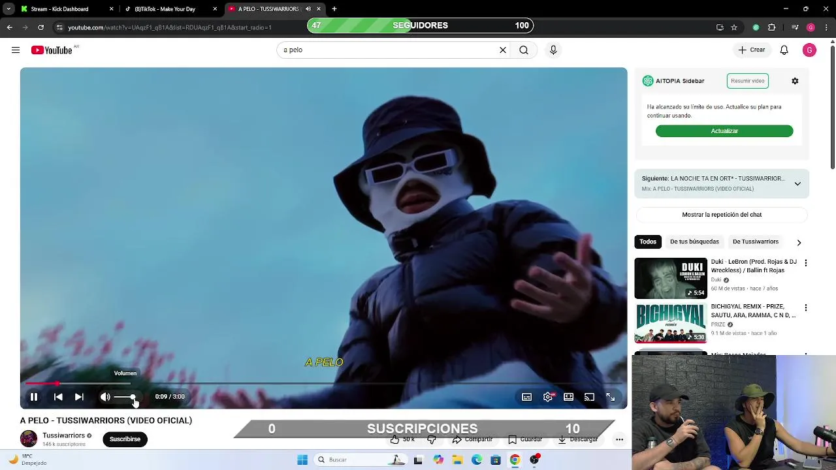Open a new browser tab

(x=334, y=9)
